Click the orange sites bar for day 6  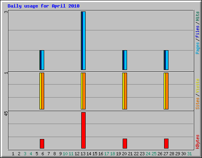[43, 91]
